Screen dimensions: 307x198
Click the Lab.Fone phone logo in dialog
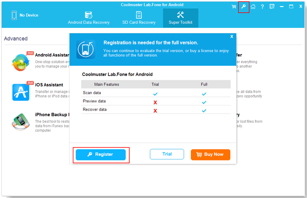86,49
